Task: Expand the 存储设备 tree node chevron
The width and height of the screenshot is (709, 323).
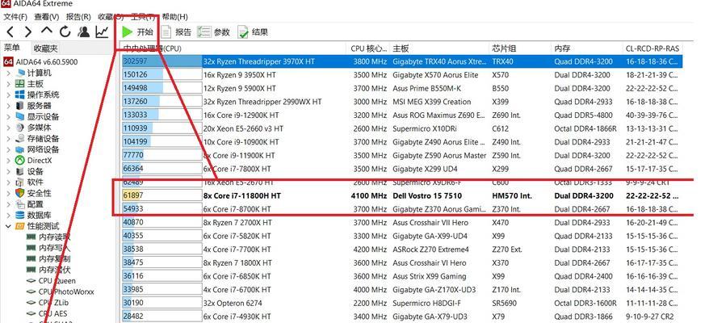Action: (9, 138)
